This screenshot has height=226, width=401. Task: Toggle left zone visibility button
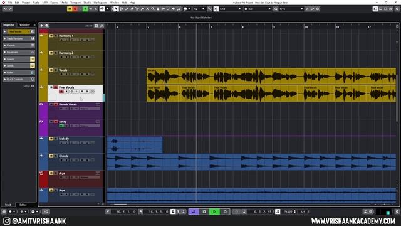pos(375,9)
